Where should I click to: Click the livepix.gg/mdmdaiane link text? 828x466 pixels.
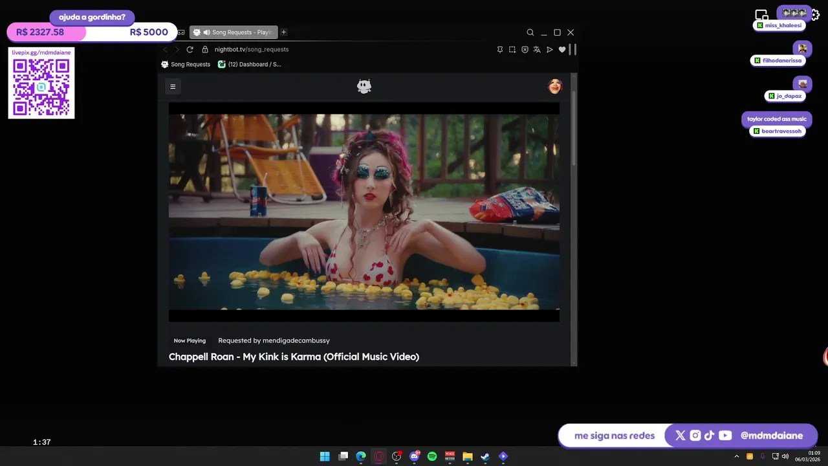(x=41, y=52)
